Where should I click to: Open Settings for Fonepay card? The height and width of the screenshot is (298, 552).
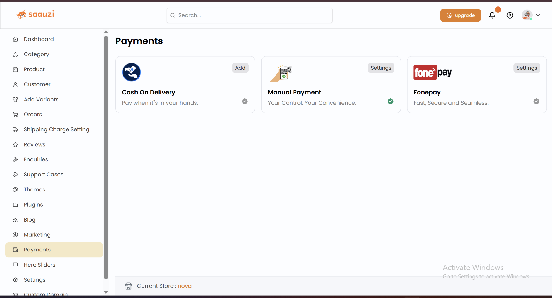pos(527,68)
